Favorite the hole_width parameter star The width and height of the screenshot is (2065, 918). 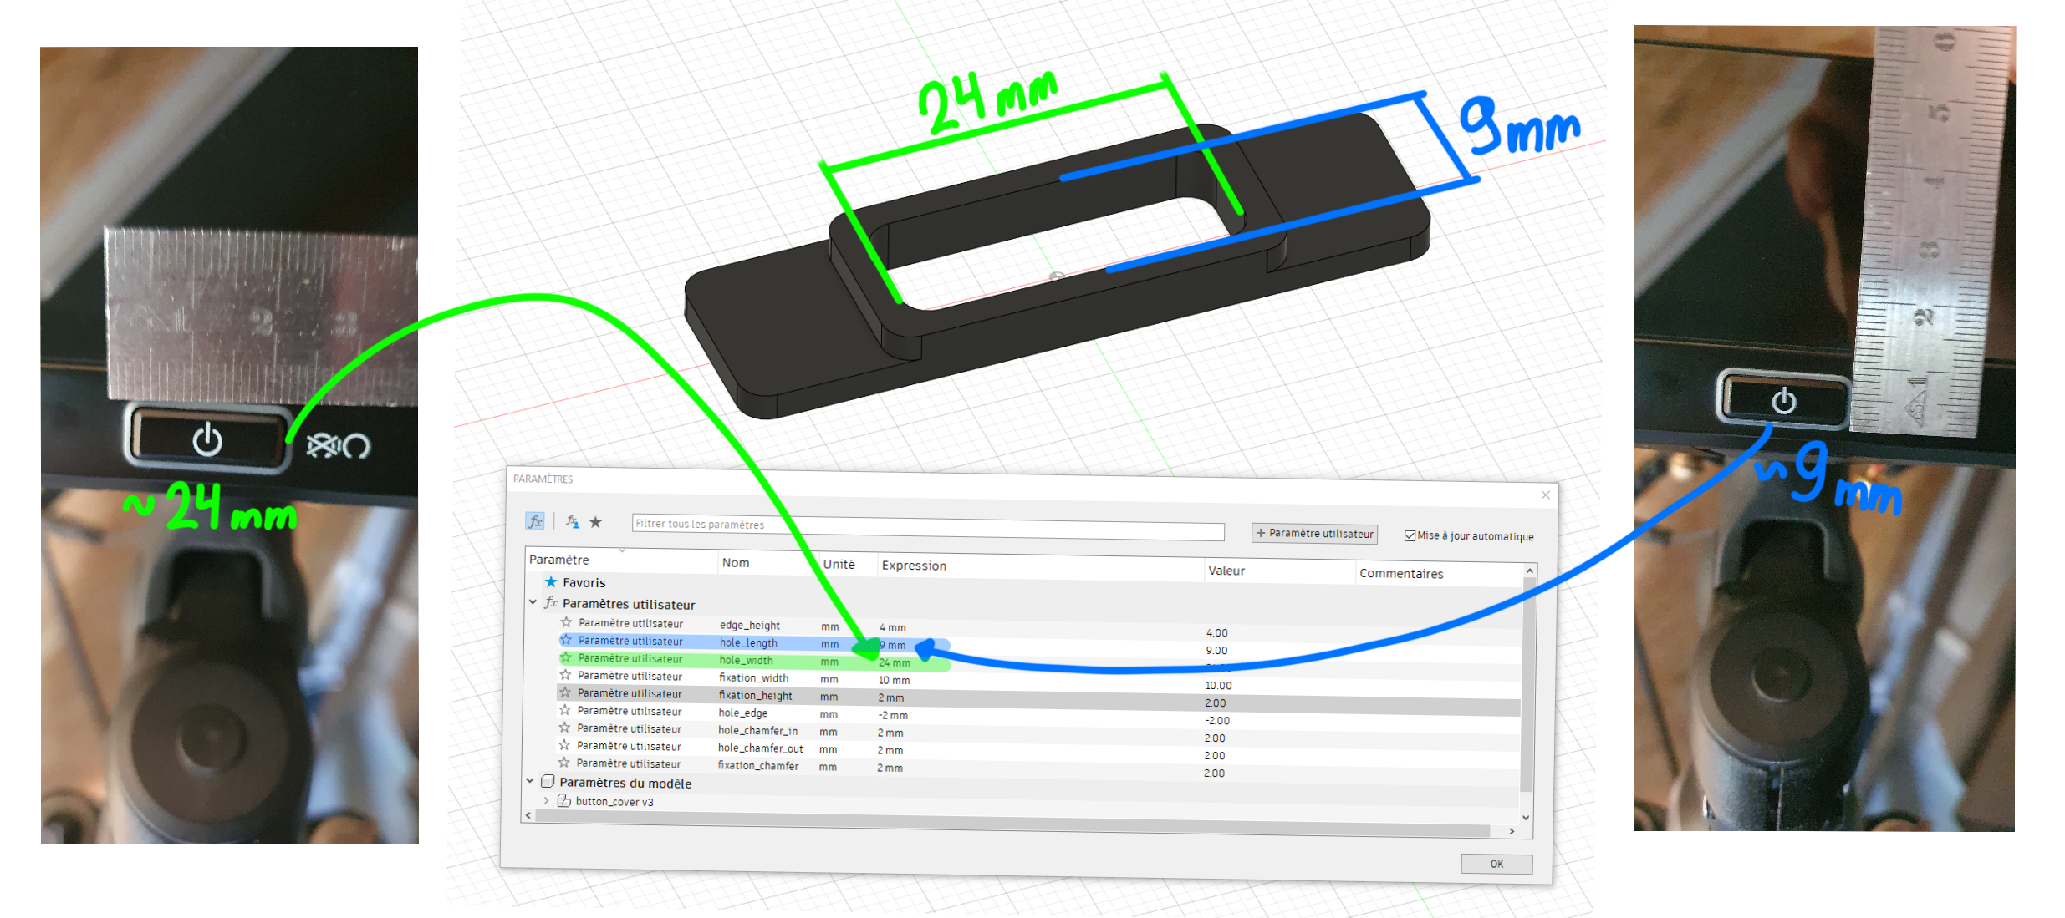tap(566, 658)
